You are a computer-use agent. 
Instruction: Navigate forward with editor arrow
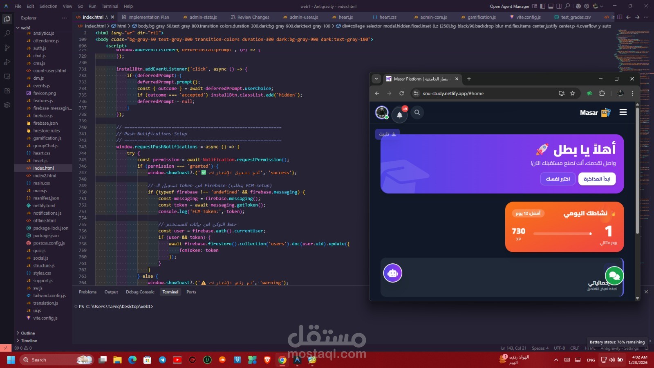pyautogui.click(x=637, y=17)
